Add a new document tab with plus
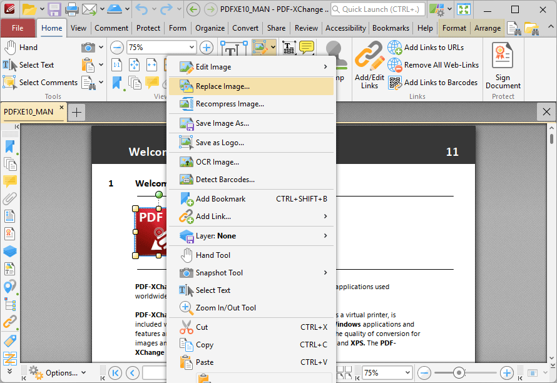Image resolution: width=557 pixels, height=383 pixels. click(x=76, y=112)
